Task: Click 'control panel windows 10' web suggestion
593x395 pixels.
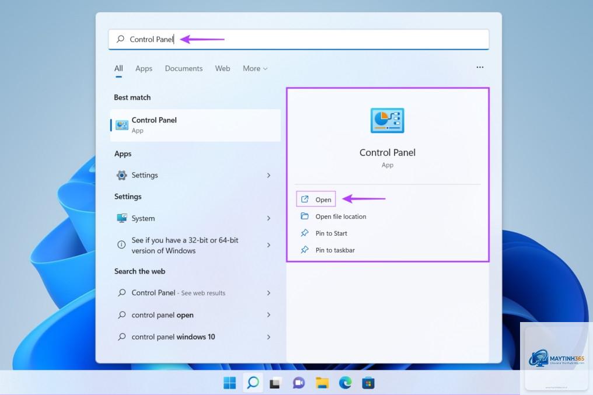Action: click(173, 337)
